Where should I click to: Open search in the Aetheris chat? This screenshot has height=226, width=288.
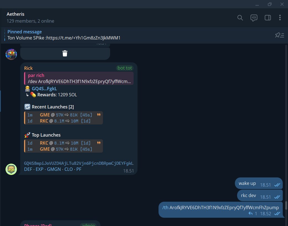click(240, 18)
